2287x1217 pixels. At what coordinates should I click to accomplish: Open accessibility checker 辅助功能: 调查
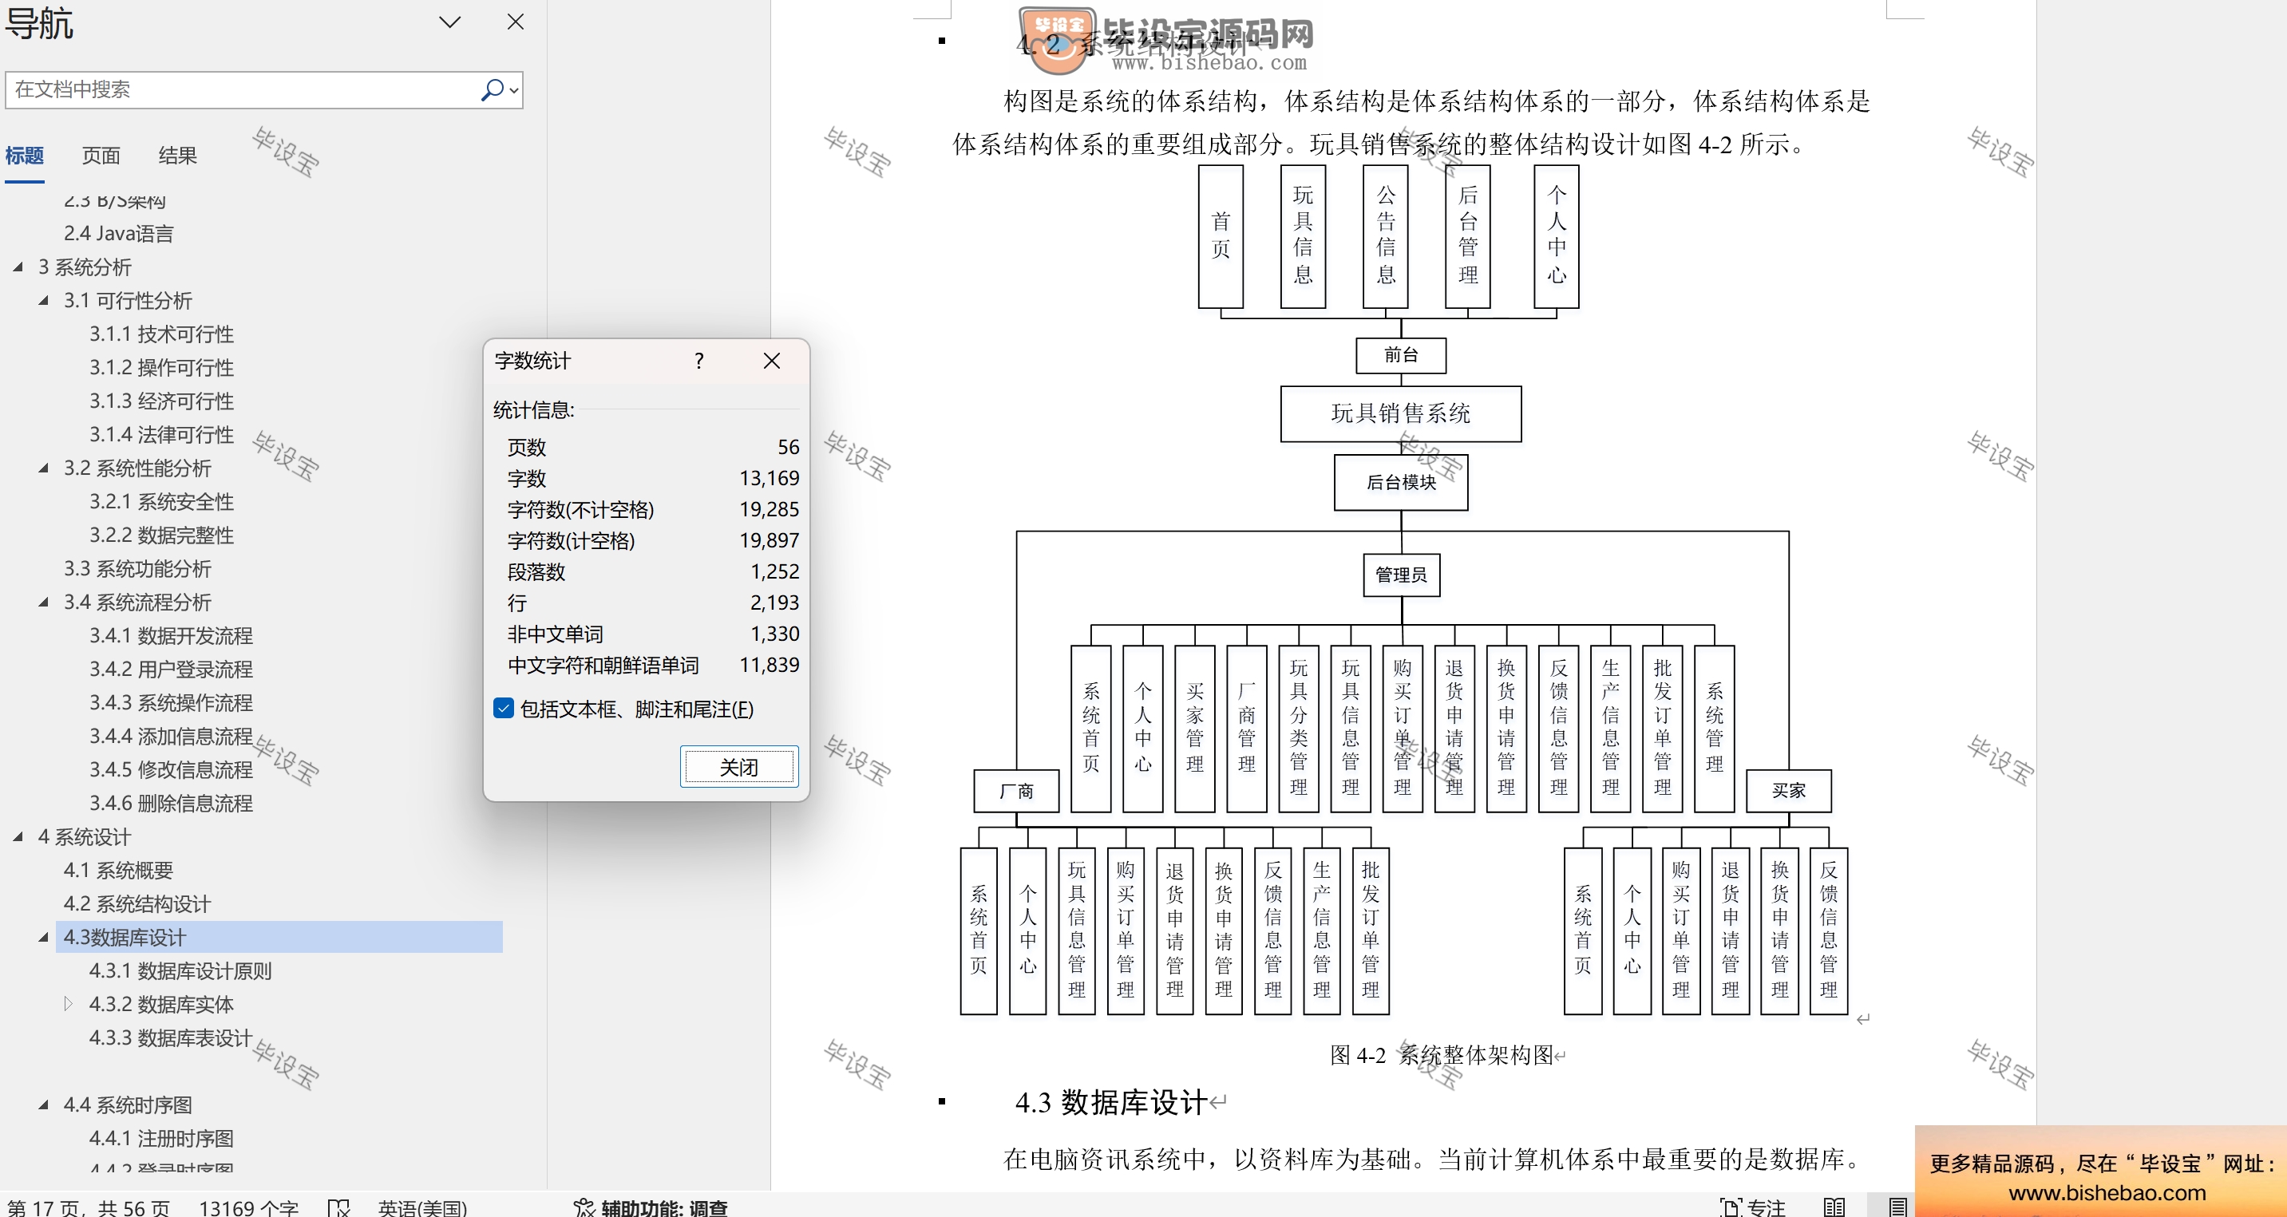pyautogui.click(x=651, y=1207)
